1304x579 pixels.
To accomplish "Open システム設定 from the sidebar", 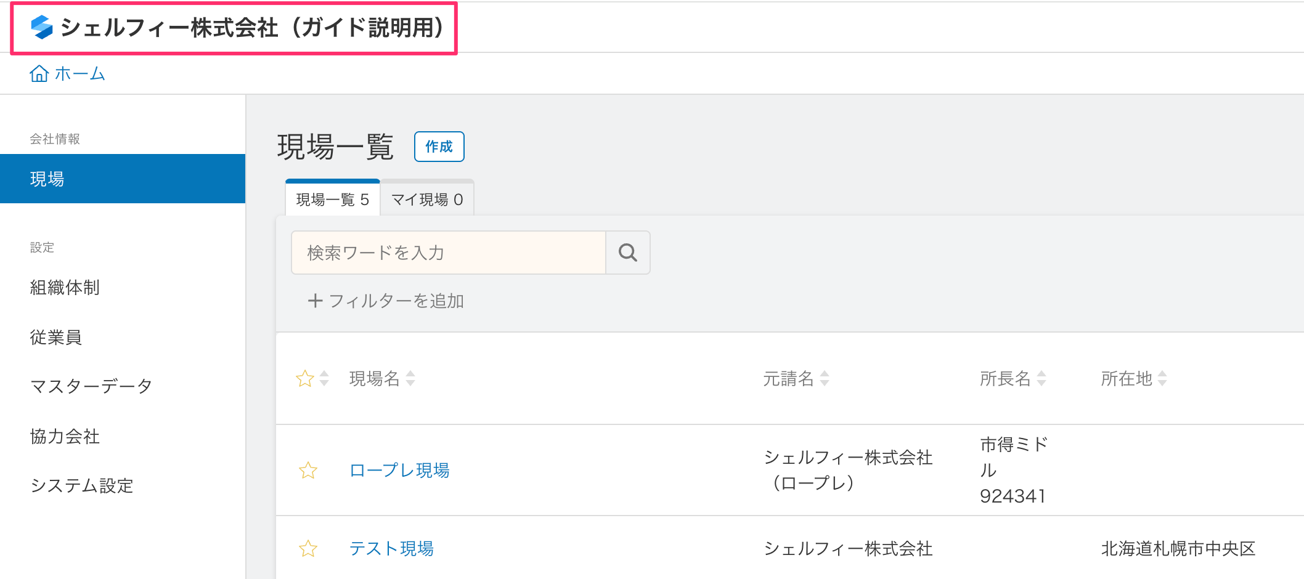I will (82, 486).
